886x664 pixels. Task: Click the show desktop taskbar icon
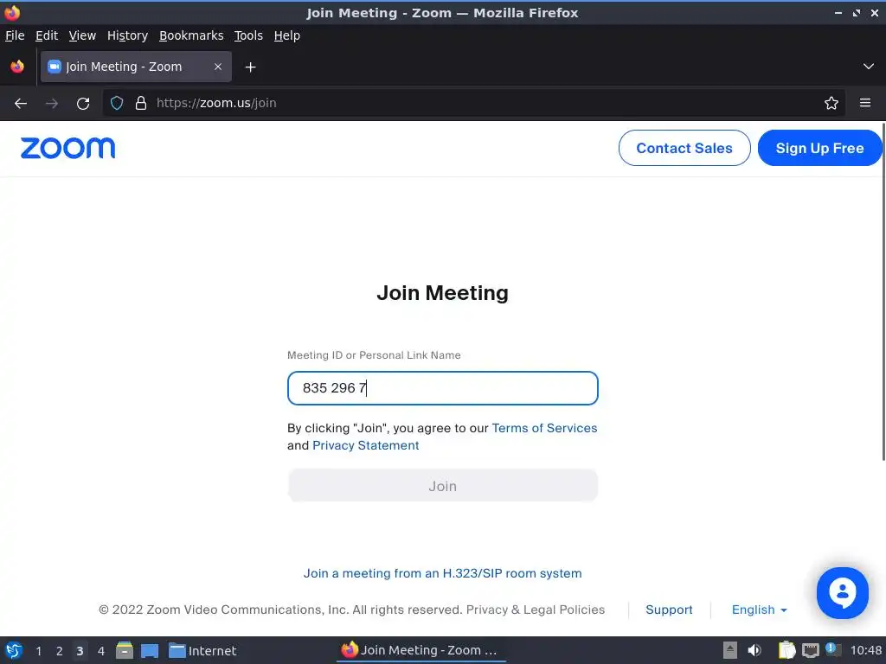(150, 650)
